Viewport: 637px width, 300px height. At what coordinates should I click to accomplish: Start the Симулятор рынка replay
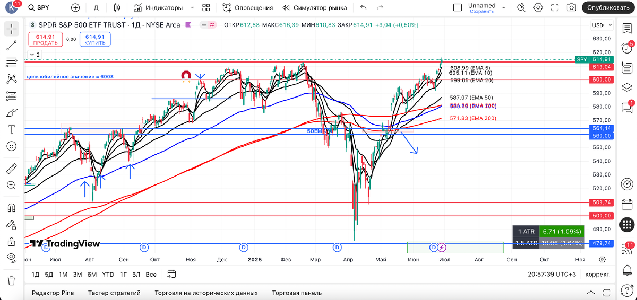pos(315,8)
